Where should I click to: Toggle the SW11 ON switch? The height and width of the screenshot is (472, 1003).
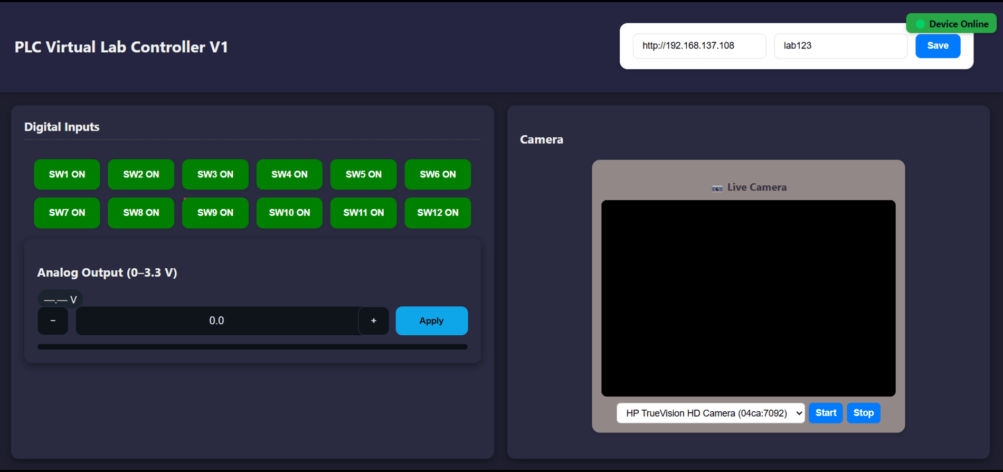(x=364, y=213)
